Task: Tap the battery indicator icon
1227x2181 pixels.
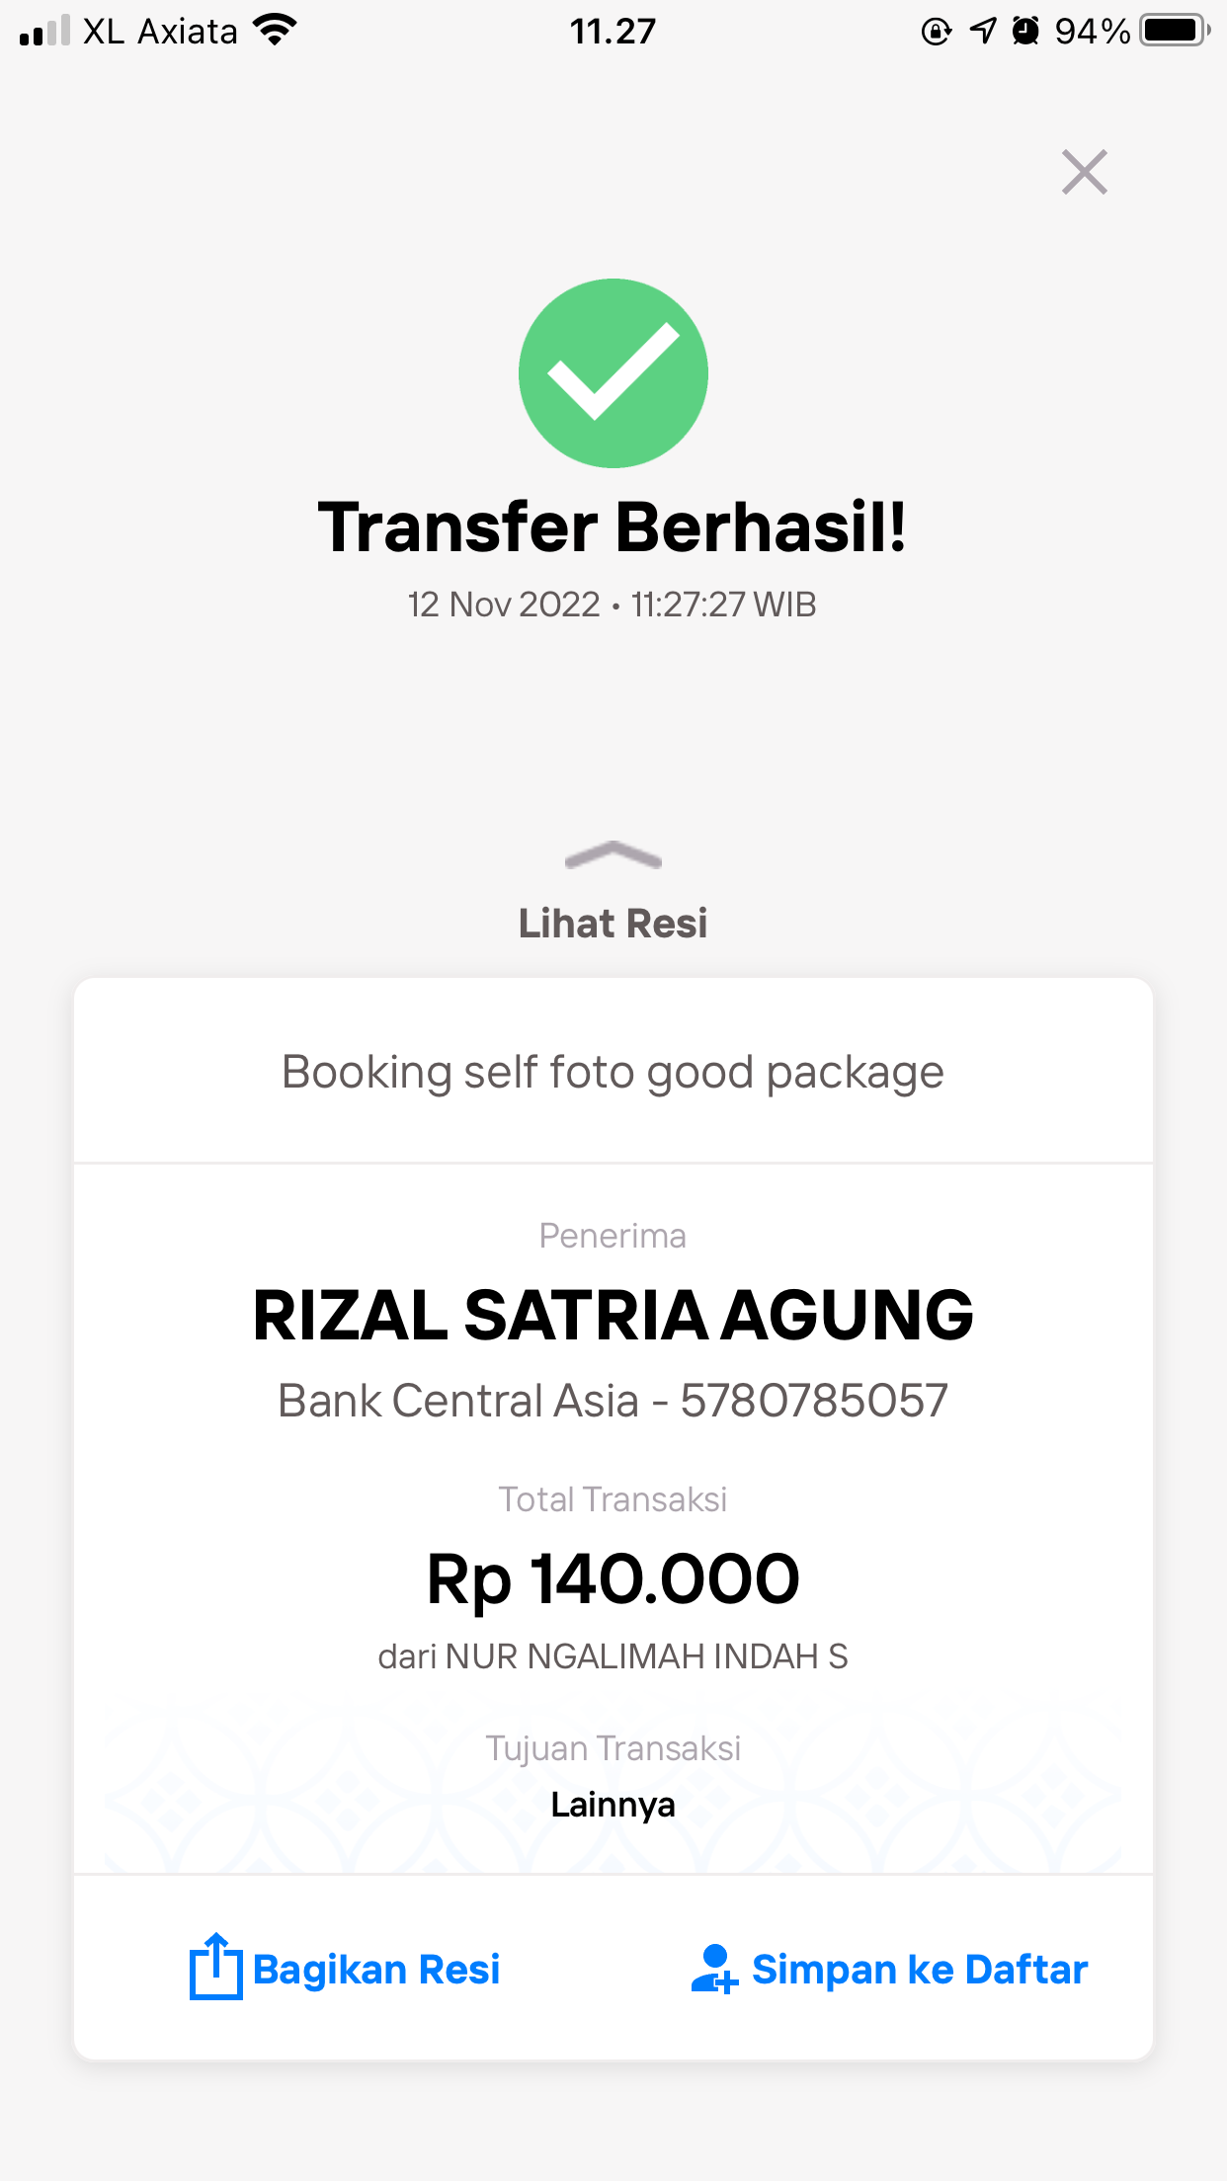Action: pos(1174,31)
